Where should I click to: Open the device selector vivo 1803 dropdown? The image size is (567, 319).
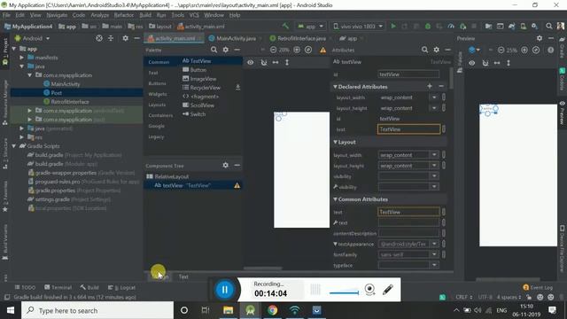pos(358,27)
